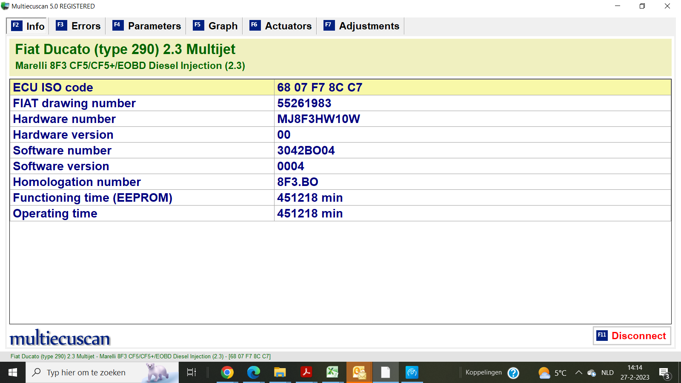Image resolution: width=681 pixels, height=383 pixels.
Task: Open Microsoft Edge from the taskbar
Action: coord(253,372)
